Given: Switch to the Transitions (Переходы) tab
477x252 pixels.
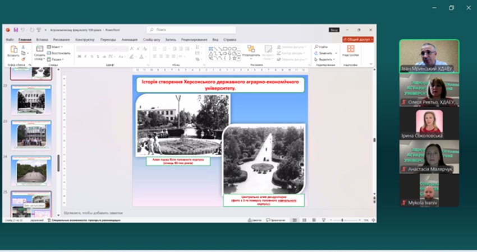Looking at the screenshot, I should click(108, 40).
